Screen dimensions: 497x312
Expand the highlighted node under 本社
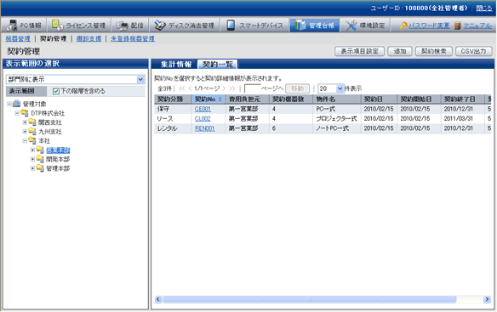[x=32, y=150]
